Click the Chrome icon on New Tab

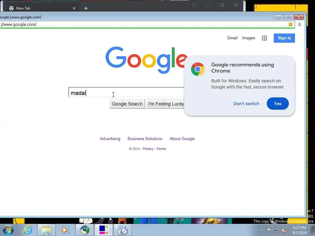pos(11,8)
